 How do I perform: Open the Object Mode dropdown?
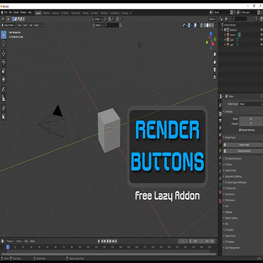[9, 25]
